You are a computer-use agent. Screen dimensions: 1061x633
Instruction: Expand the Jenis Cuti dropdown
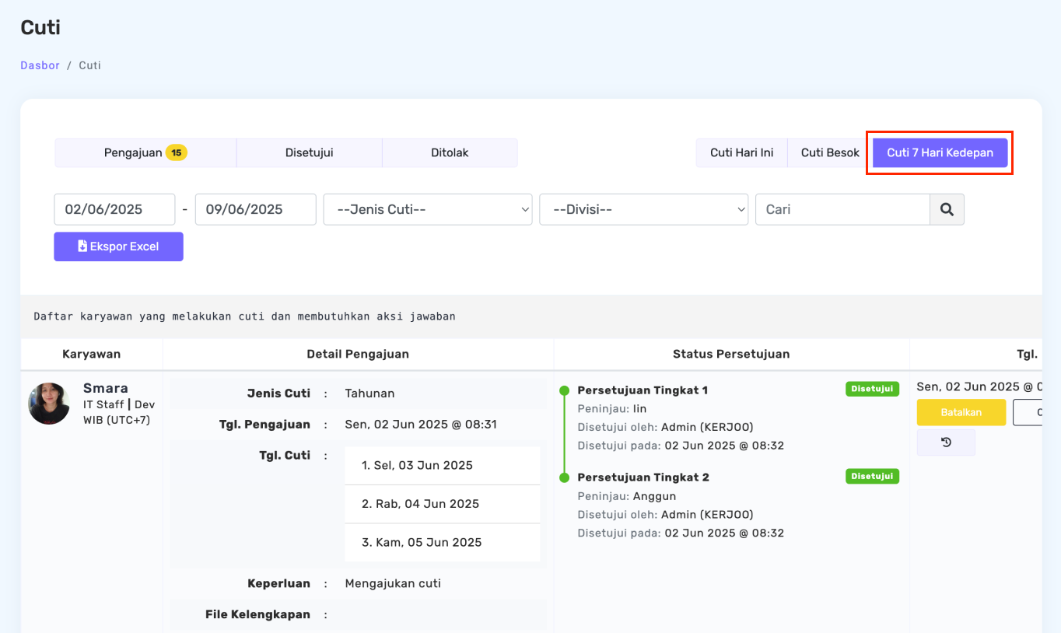click(427, 209)
